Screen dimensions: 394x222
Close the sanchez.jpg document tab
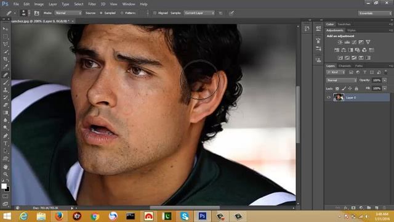point(73,22)
